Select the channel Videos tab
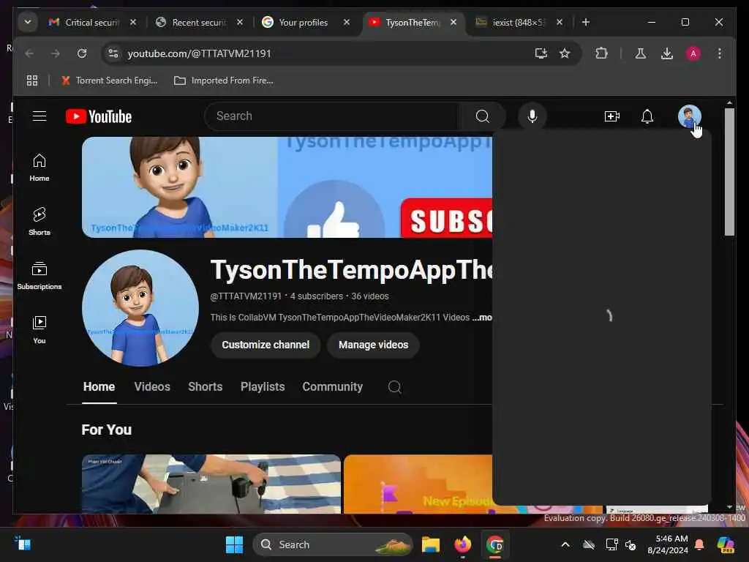The width and height of the screenshot is (749, 562). coord(152,386)
